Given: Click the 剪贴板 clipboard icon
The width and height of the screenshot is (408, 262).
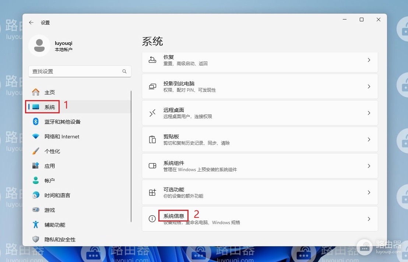Looking at the screenshot, I should coord(152,139).
